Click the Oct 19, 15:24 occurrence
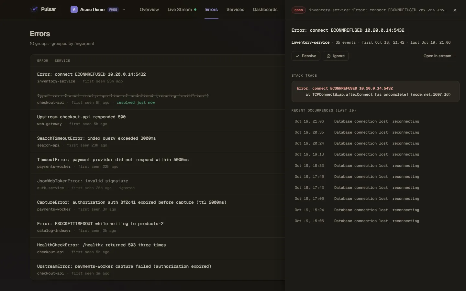 375,210
